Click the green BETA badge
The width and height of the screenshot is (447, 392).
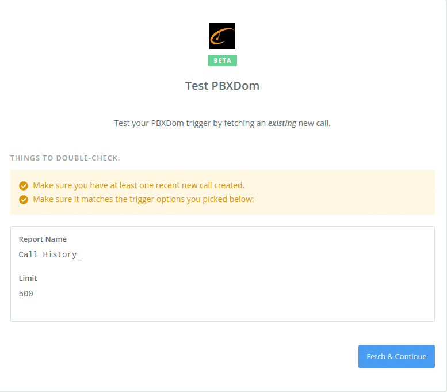[222, 60]
